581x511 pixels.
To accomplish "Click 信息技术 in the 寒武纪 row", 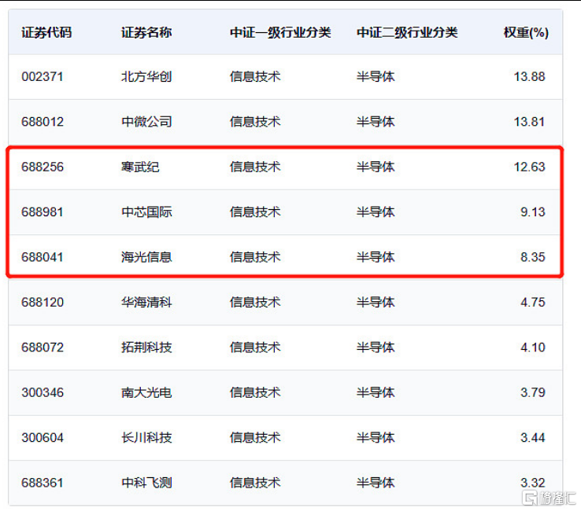I will pos(255,167).
